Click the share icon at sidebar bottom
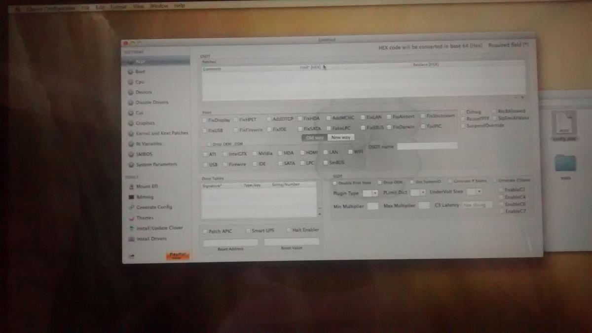 point(132,256)
